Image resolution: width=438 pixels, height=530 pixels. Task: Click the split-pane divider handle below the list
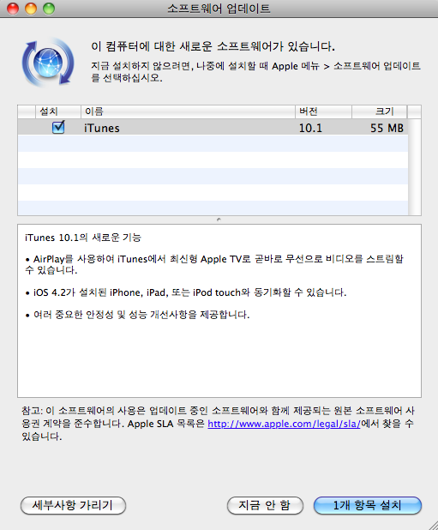(x=219, y=220)
